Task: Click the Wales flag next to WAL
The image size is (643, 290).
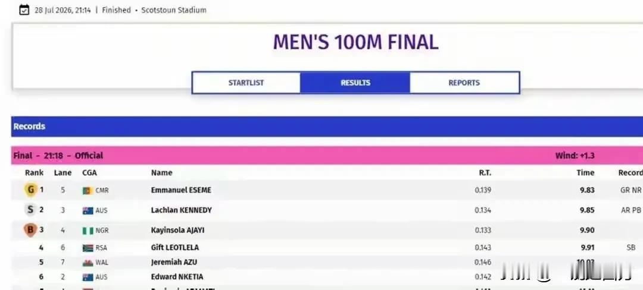Action: tap(88, 263)
